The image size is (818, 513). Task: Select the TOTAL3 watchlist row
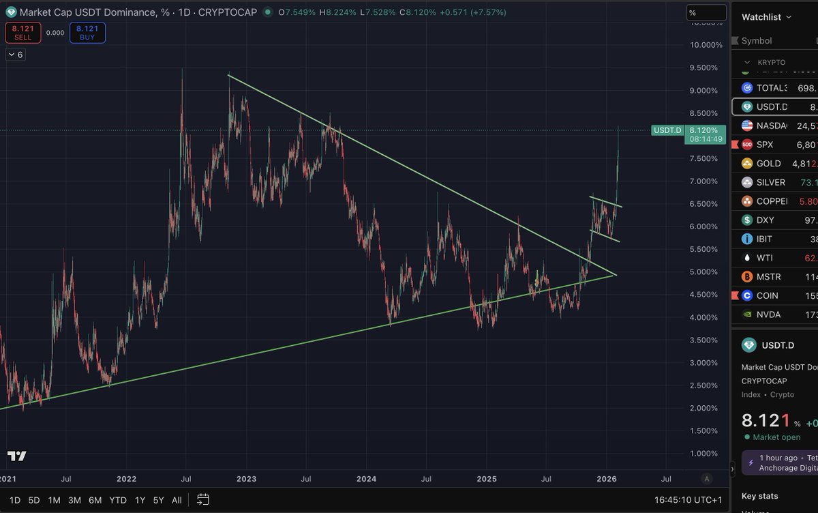coord(775,88)
